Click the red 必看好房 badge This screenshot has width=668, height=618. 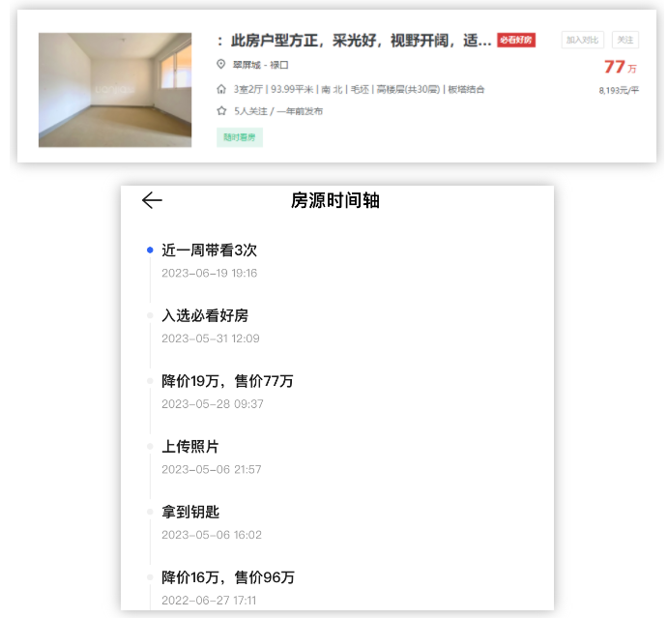pyautogui.click(x=516, y=41)
